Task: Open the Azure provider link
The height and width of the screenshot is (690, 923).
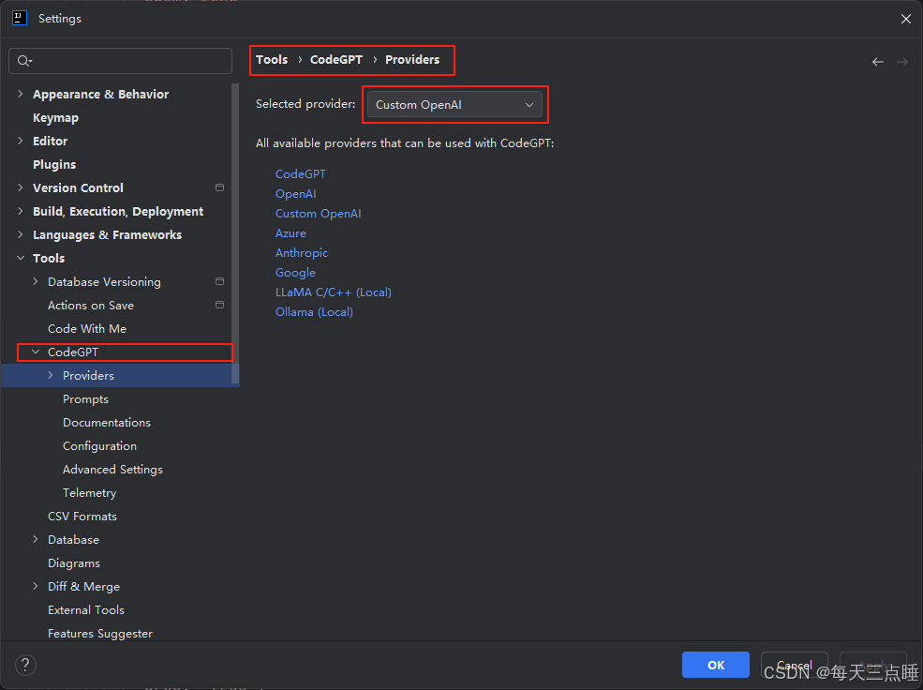Action: tap(290, 233)
